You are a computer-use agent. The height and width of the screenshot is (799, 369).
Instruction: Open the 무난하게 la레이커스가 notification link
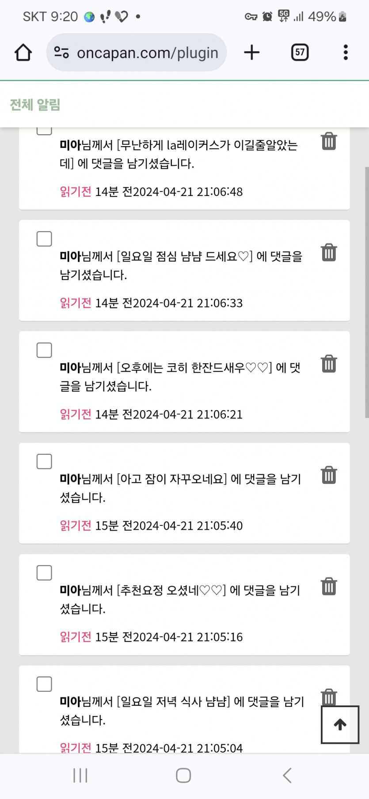click(x=179, y=154)
